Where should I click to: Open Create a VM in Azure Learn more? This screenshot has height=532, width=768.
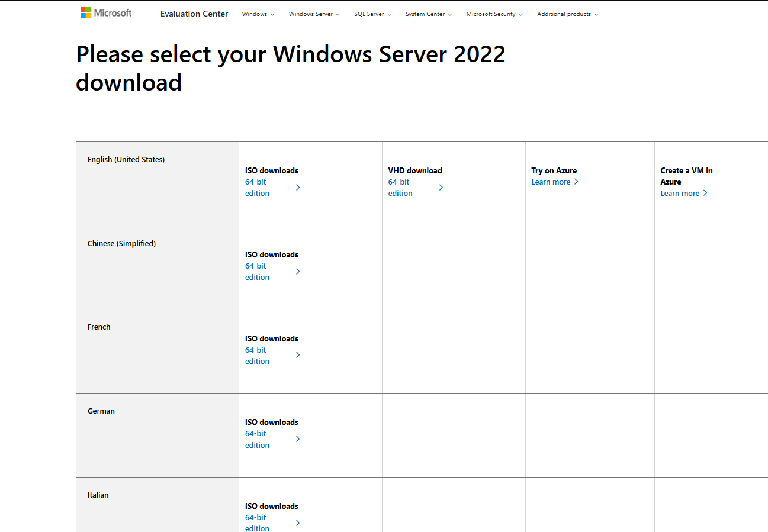pyautogui.click(x=684, y=193)
